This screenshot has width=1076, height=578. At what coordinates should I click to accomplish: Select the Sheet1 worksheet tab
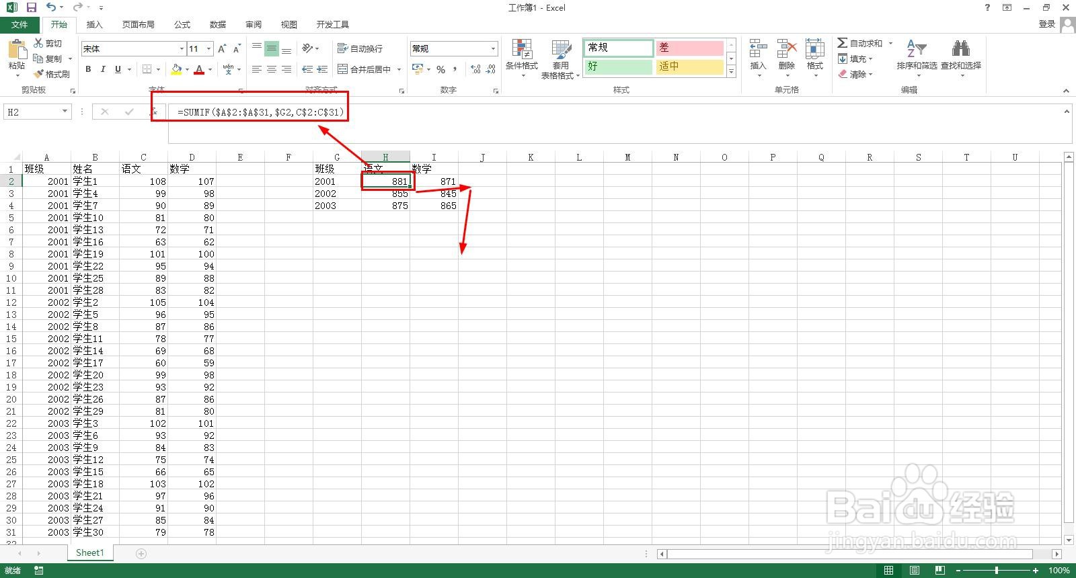point(90,552)
